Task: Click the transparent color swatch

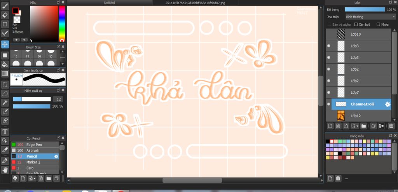Action: [x=17, y=20]
